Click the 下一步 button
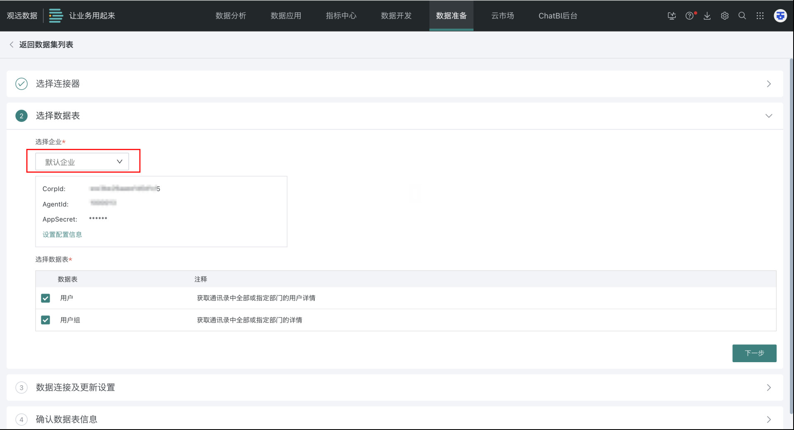794x430 pixels. (754, 353)
